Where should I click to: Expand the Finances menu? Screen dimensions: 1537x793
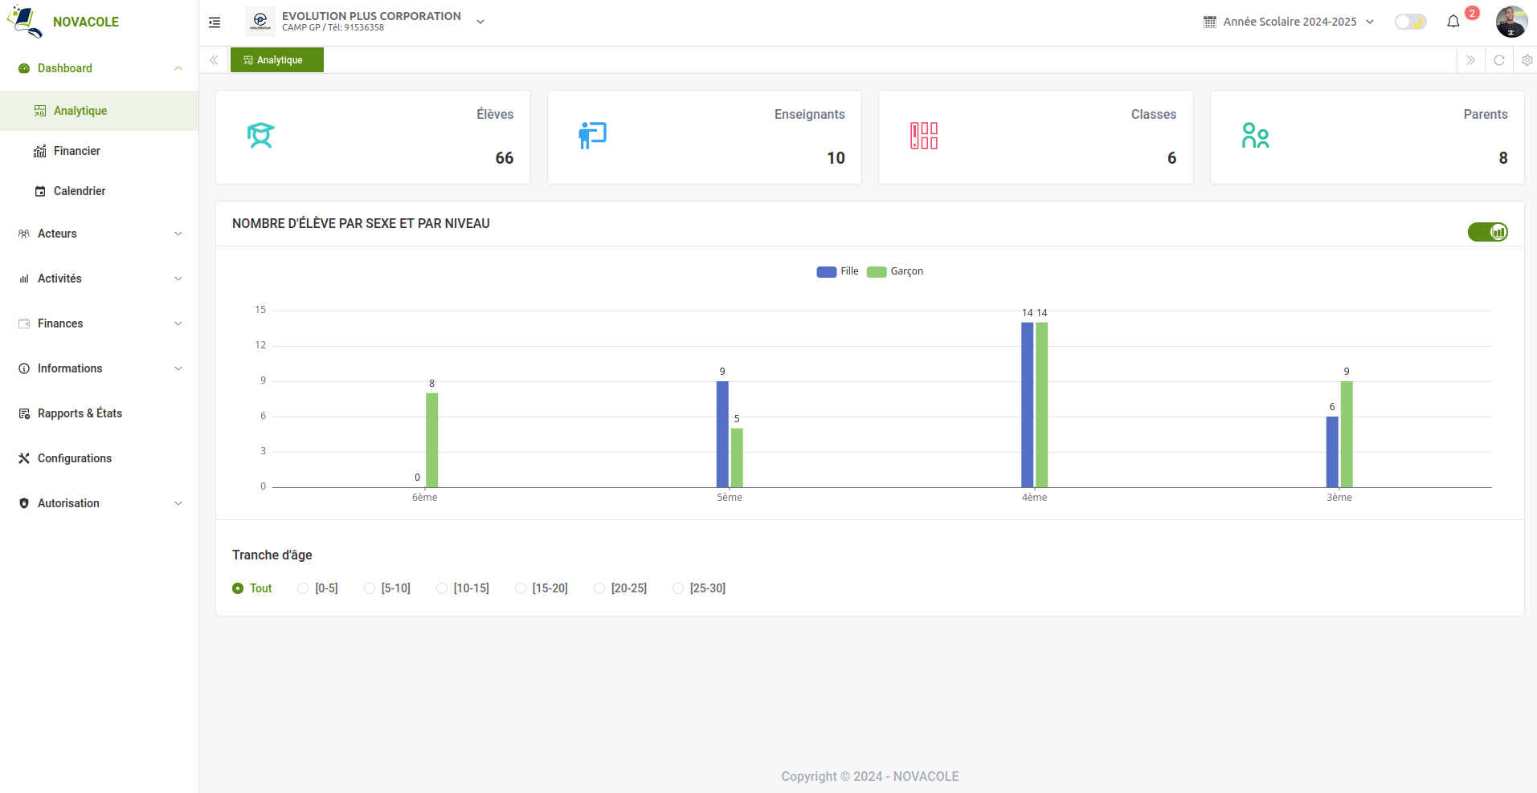coord(99,323)
